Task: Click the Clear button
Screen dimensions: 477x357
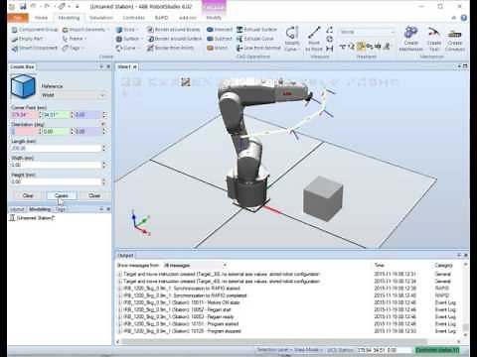Action: (28, 195)
